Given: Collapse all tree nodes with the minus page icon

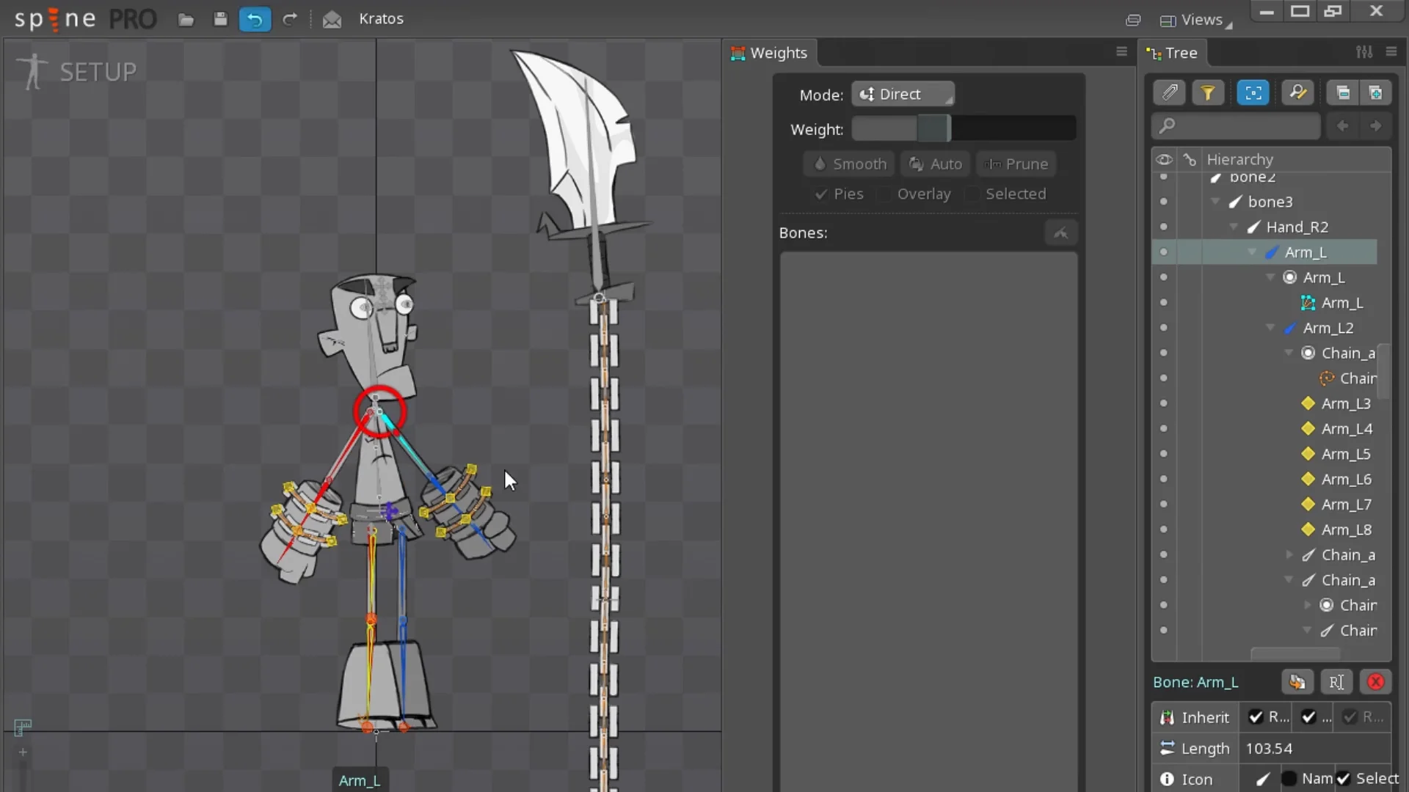Looking at the screenshot, I should coord(1343,92).
